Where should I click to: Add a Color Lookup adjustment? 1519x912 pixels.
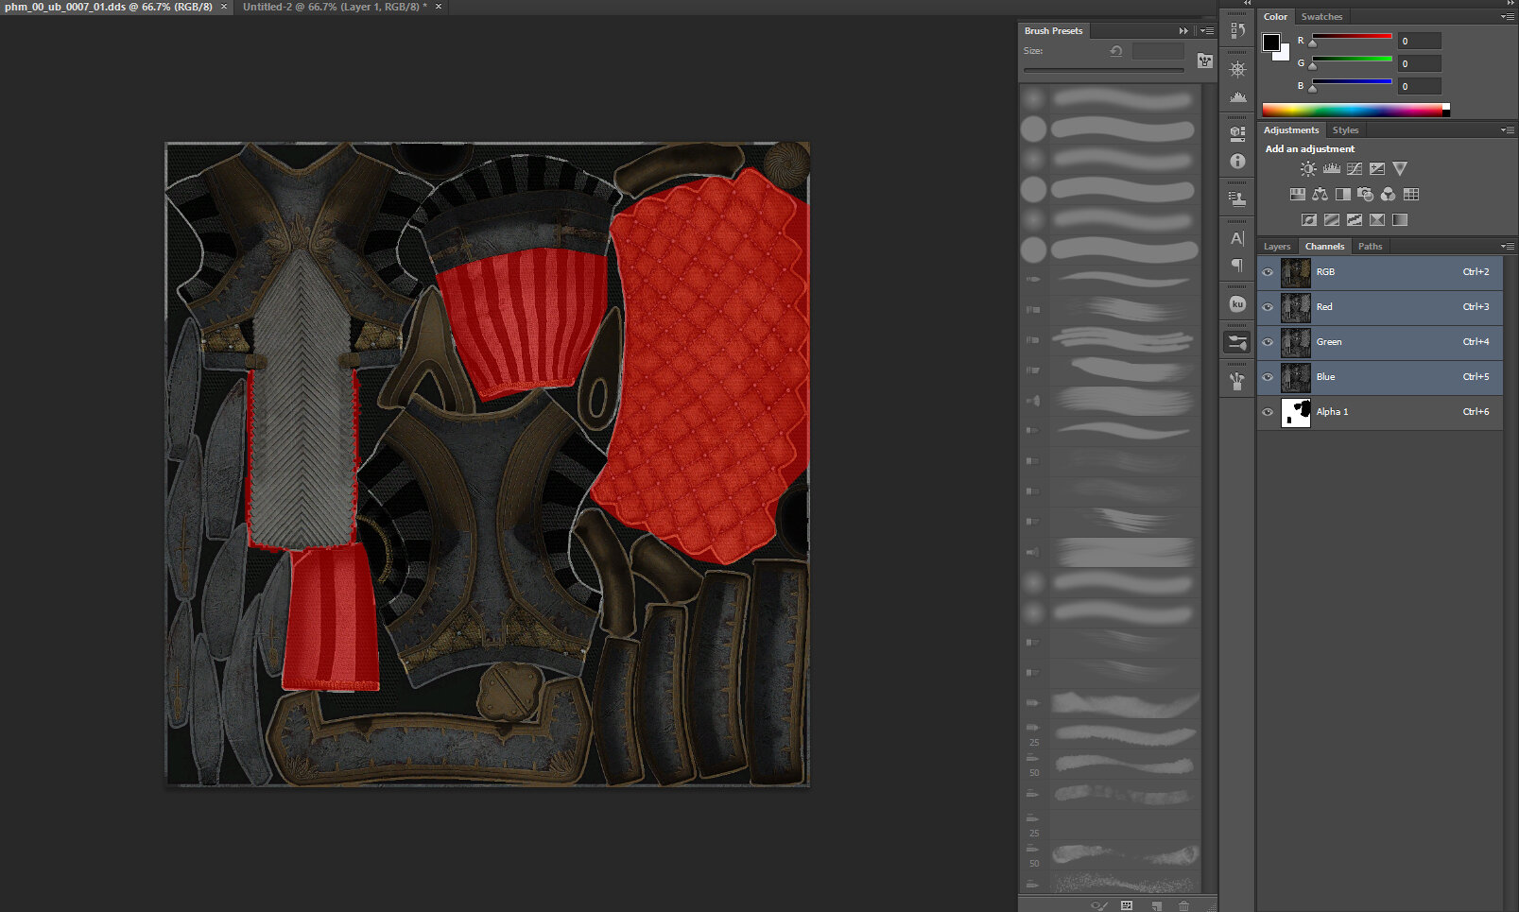pos(1411,195)
